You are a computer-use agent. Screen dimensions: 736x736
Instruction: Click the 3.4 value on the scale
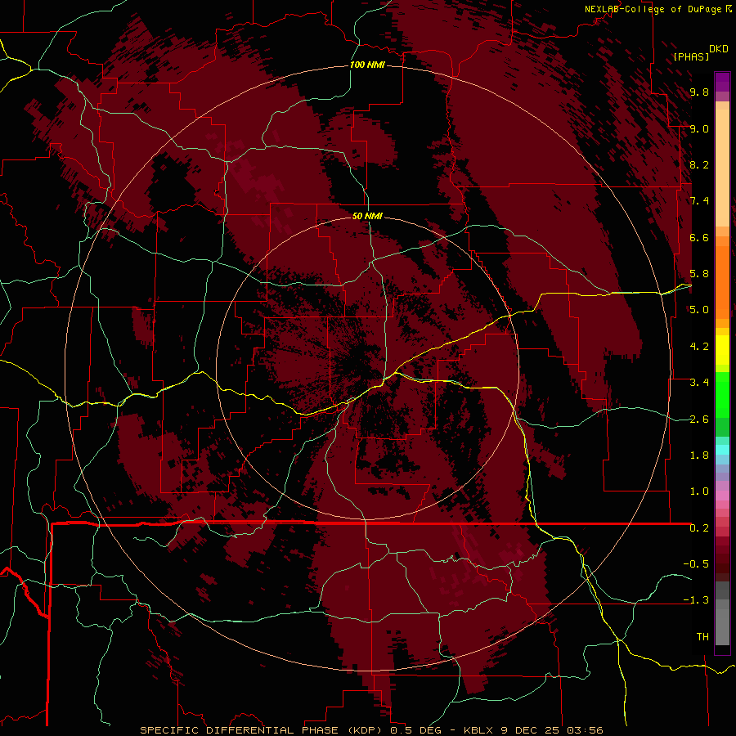tap(699, 383)
